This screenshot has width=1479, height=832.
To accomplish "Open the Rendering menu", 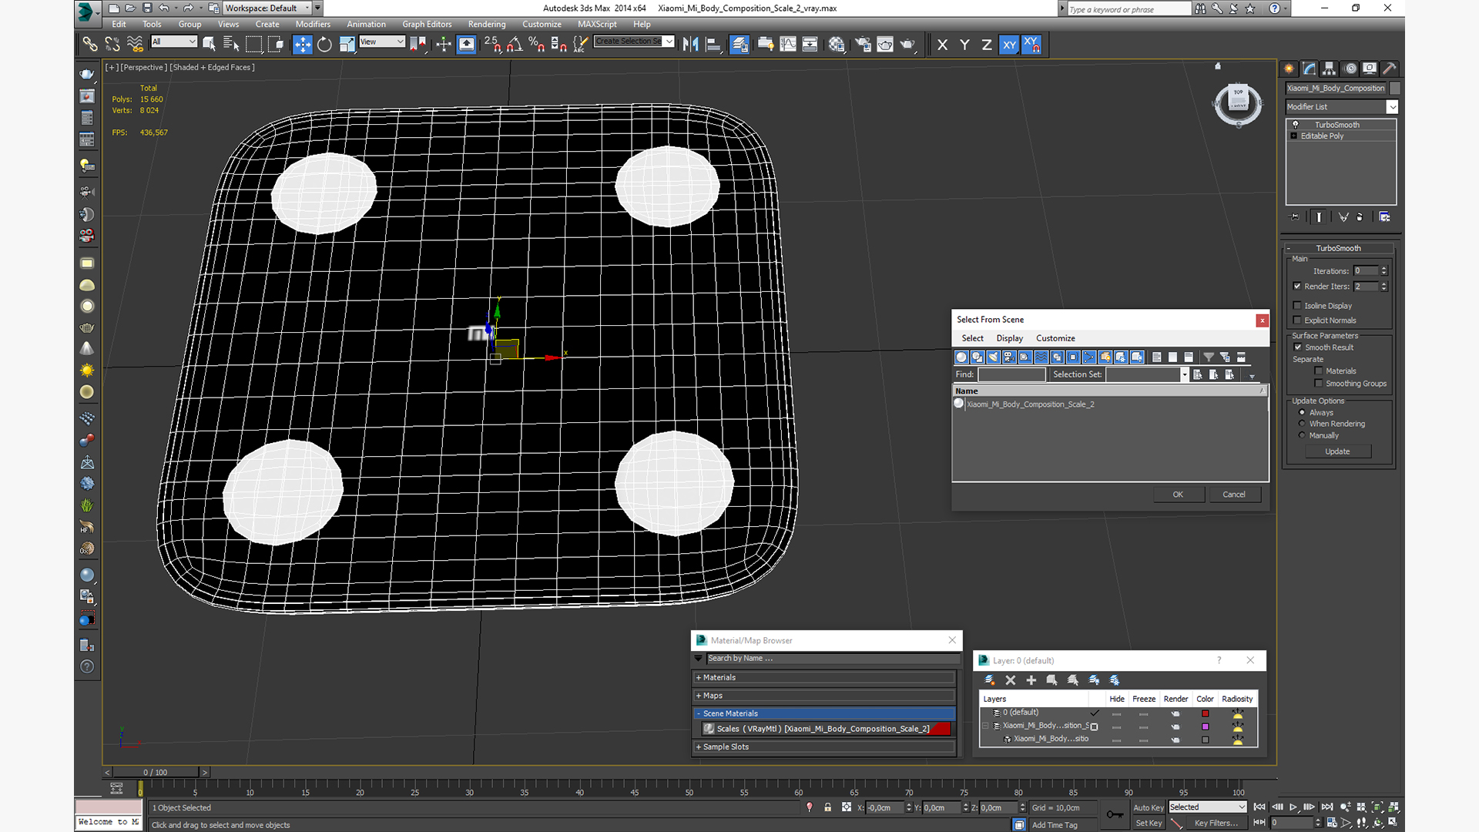I will 487,24.
